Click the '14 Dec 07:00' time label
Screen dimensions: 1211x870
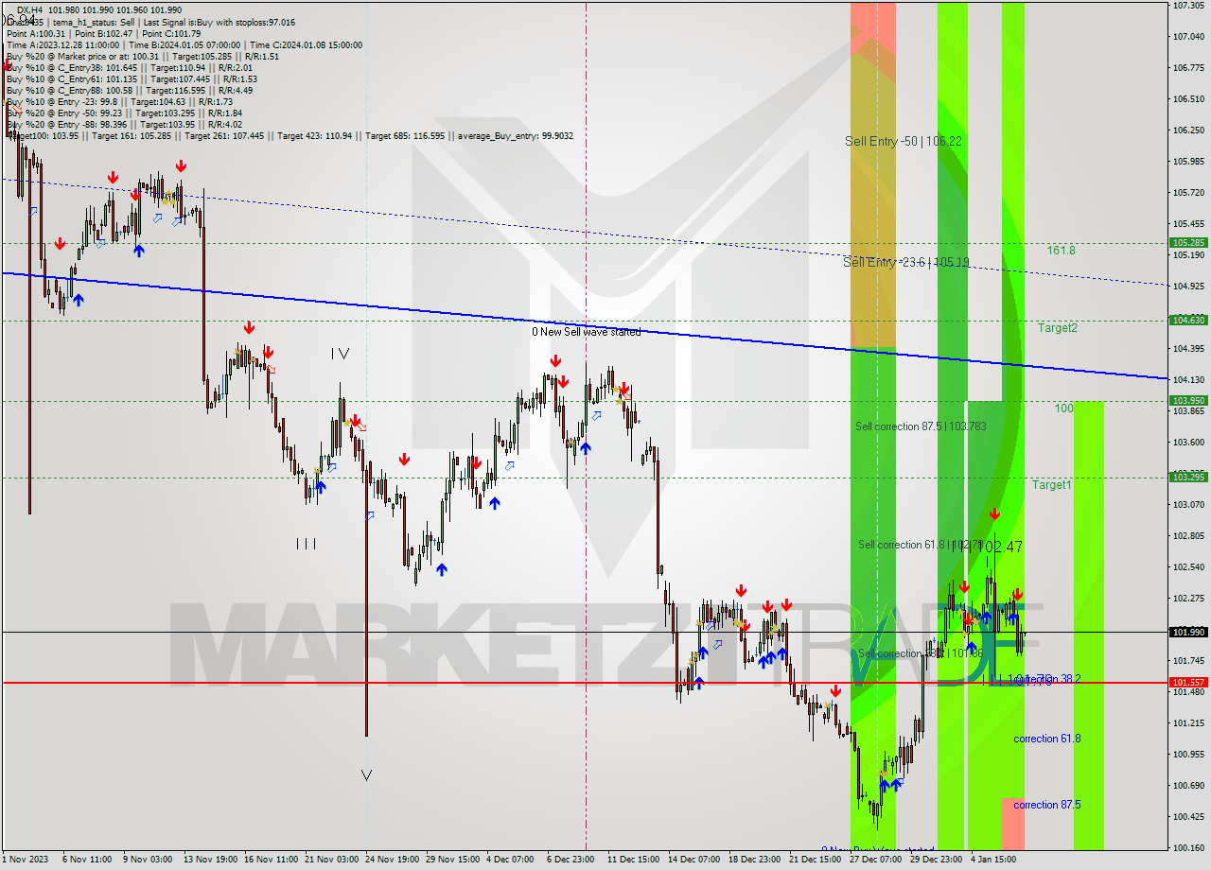(693, 860)
